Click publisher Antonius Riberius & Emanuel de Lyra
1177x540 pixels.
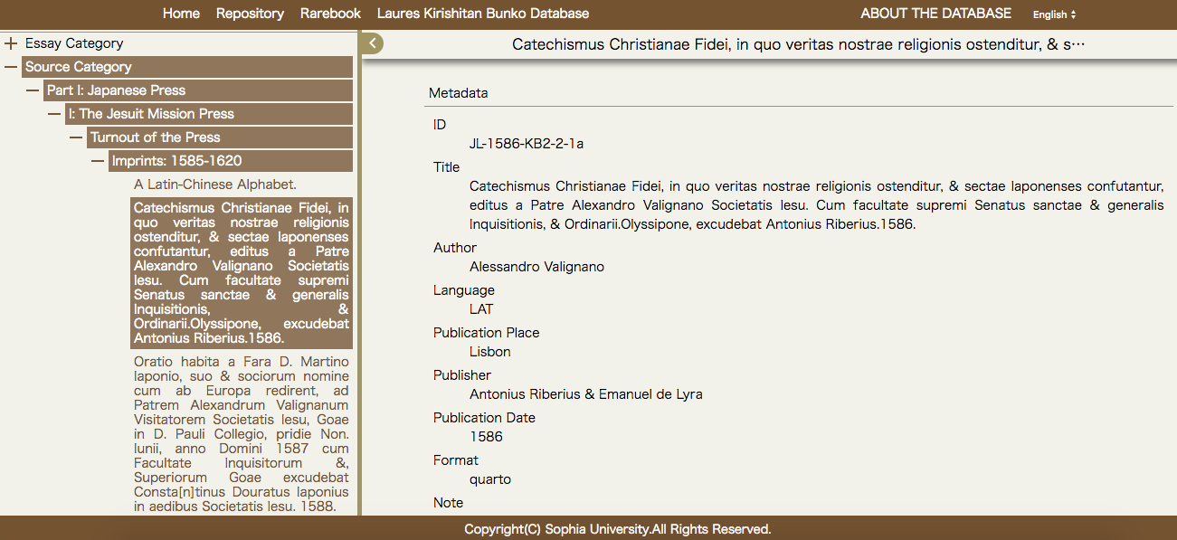point(586,394)
